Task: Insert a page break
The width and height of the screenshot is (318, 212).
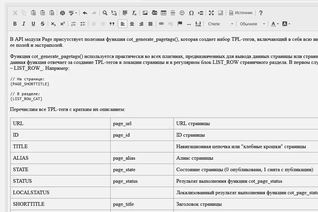Action: [x=201, y=13]
